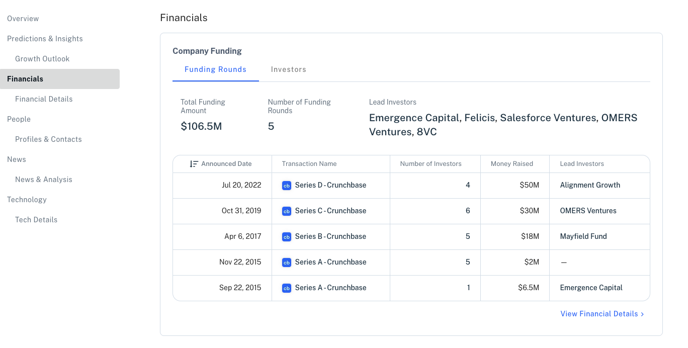688x348 pixels.
Task: Select Financials in the sidebar
Action: click(60, 79)
